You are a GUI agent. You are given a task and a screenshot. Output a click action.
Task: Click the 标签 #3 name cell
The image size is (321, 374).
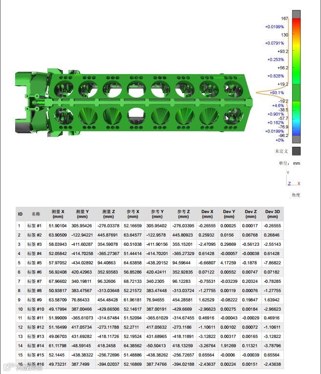pos(36,244)
